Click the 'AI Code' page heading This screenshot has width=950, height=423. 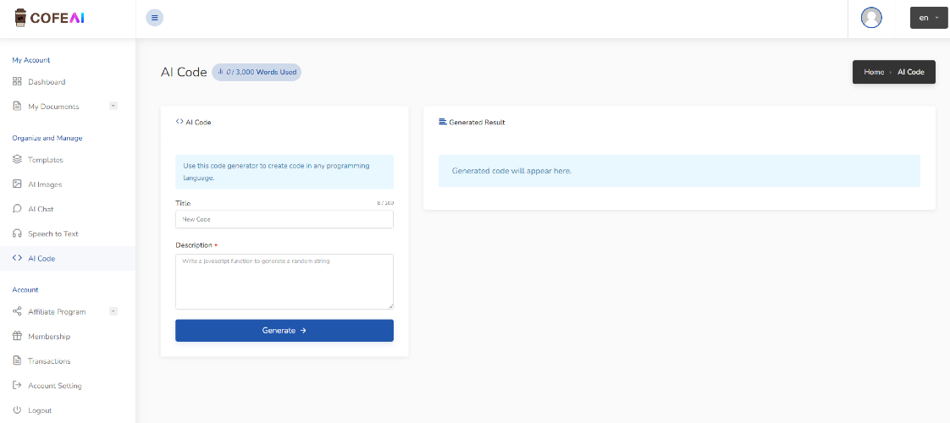point(184,72)
